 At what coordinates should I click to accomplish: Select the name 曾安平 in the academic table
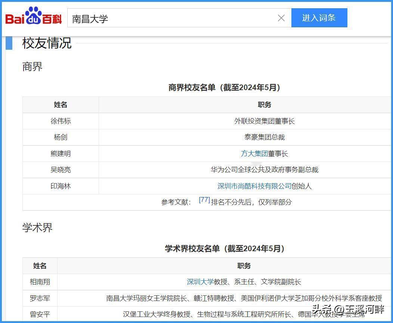(40, 314)
